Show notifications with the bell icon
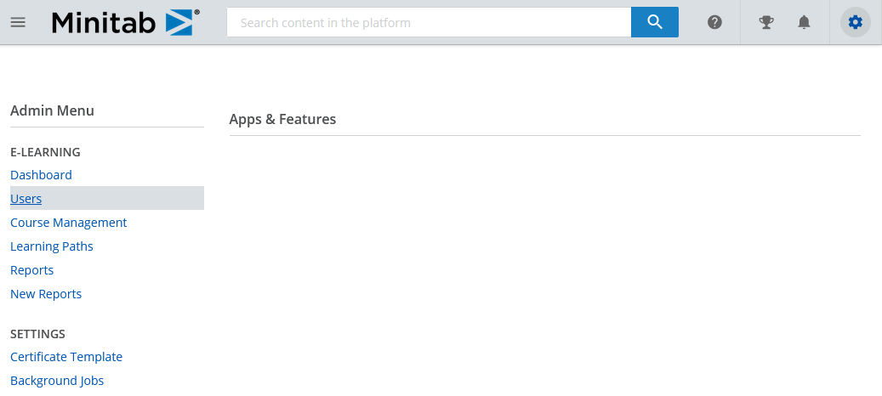Viewport: 882px width, 396px height. coord(805,22)
